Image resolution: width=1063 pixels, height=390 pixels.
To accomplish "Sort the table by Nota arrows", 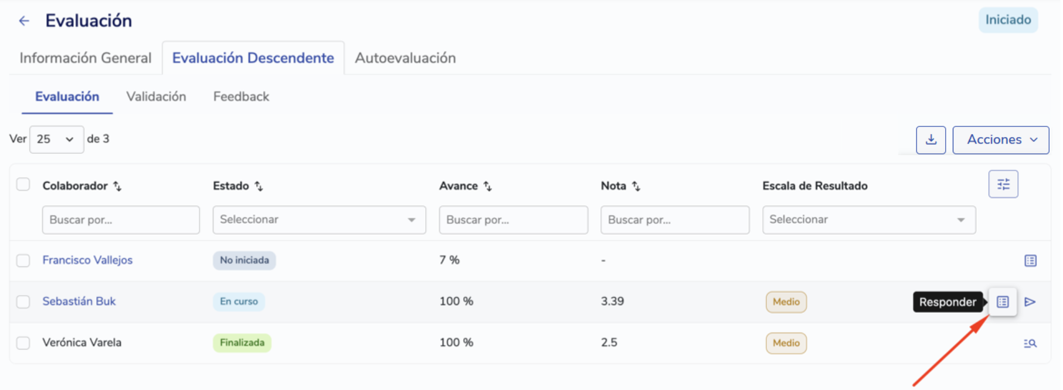I will [636, 186].
